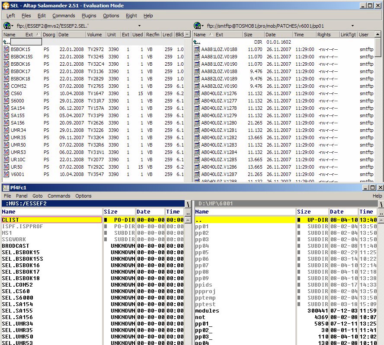Select SEL.UMR34 entry in Pf4Fc1
This screenshot has width=384, height=345.
(17, 324)
